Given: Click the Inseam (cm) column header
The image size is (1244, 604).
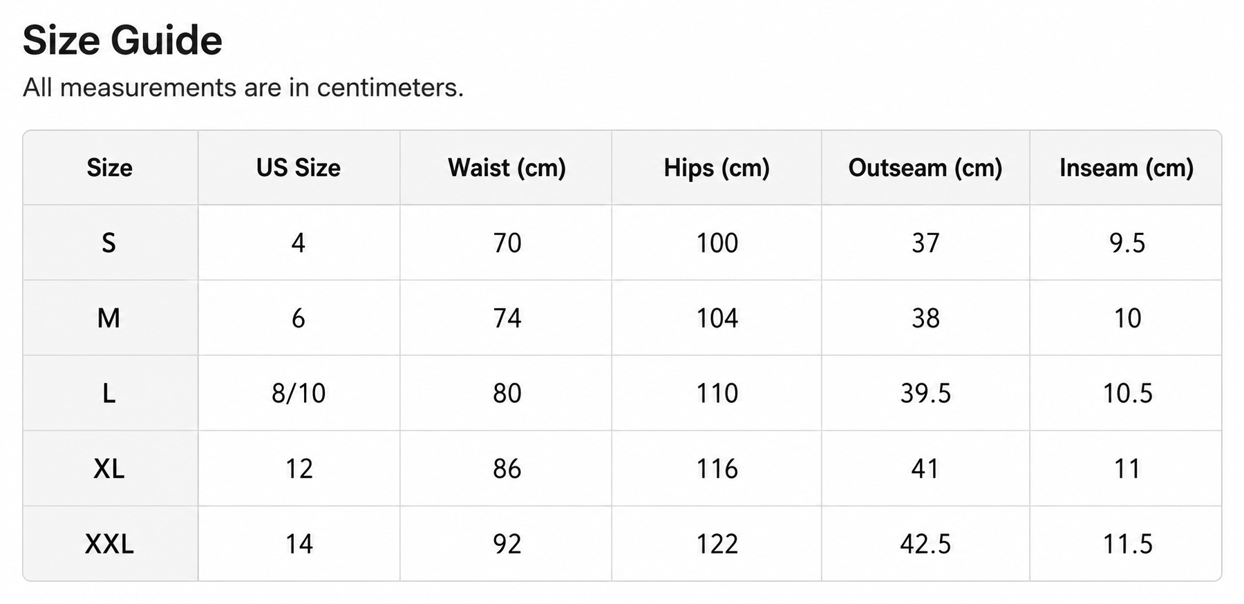Looking at the screenshot, I should point(1127,168).
